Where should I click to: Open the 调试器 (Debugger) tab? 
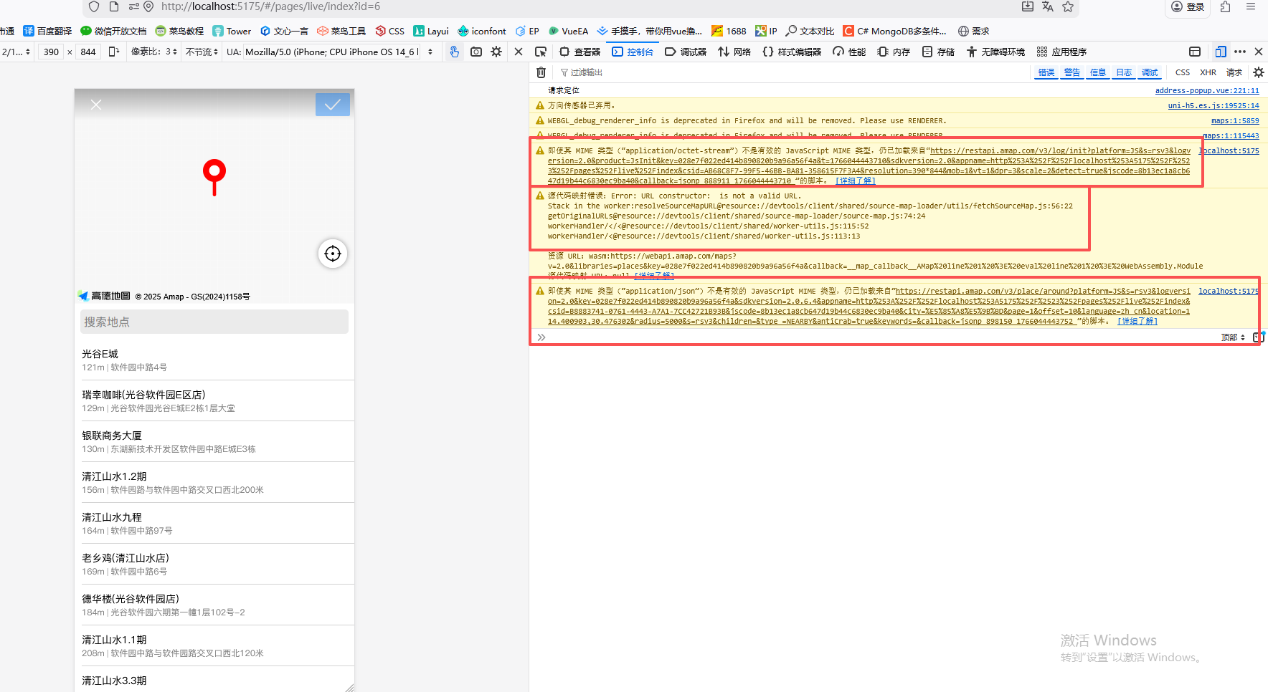point(686,52)
